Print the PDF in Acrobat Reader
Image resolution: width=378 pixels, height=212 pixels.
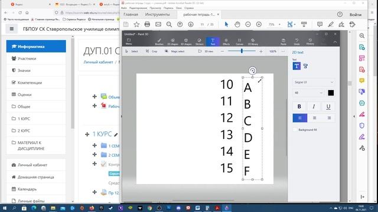point(147,24)
